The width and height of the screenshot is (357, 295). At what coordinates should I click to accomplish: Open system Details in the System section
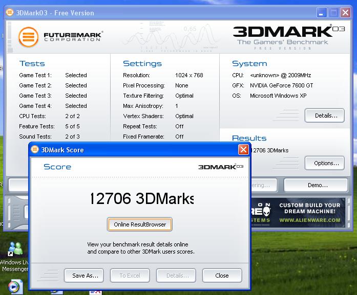click(324, 116)
